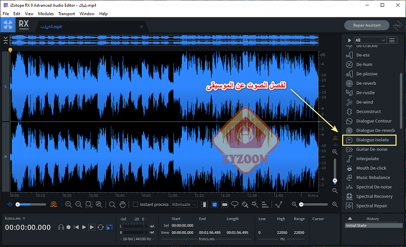Collapse the waveform overview strip

pyautogui.click(x=6, y=40)
